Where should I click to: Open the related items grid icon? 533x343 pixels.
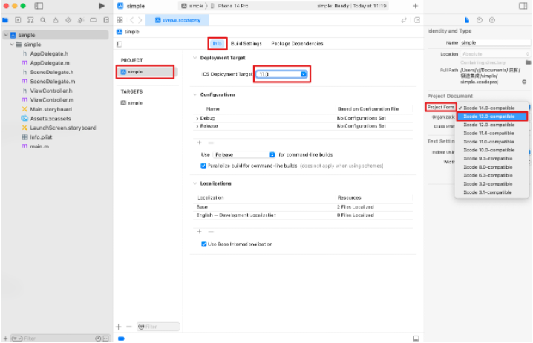pos(120,20)
